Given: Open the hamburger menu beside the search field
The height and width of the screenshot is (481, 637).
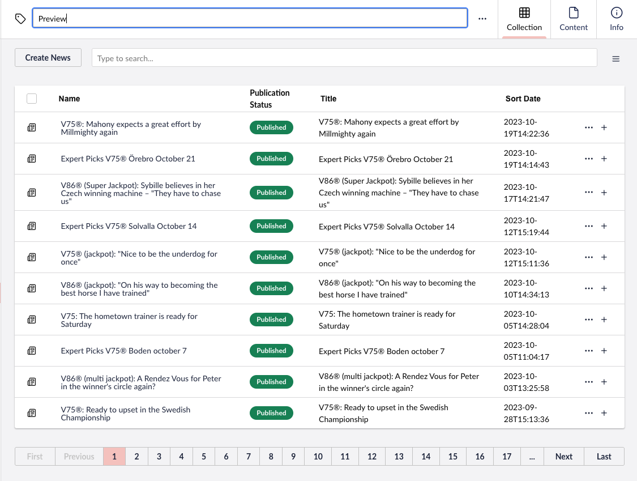Looking at the screenshot, I should (x=616, y=59).
